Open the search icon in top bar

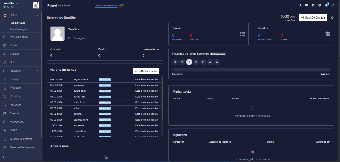300,5
